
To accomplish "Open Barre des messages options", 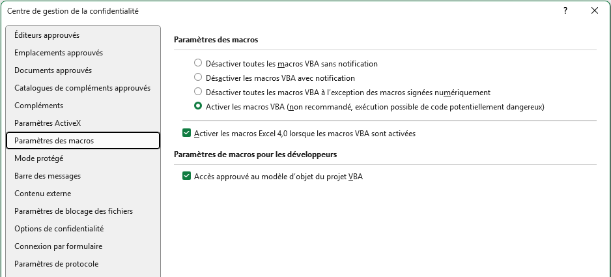I will point(48,176).
